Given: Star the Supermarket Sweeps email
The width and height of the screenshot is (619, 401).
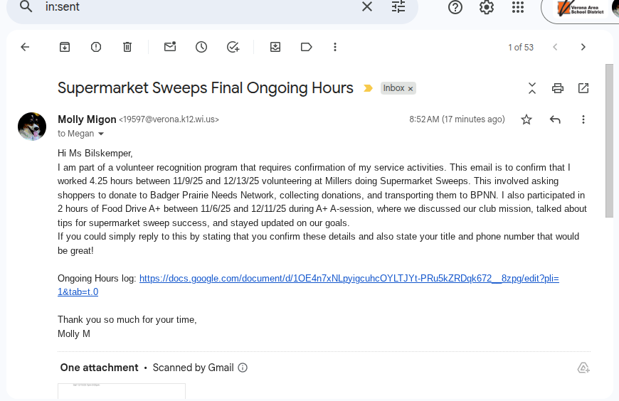Looking at the screenshot, I should (x=527, y=119).
